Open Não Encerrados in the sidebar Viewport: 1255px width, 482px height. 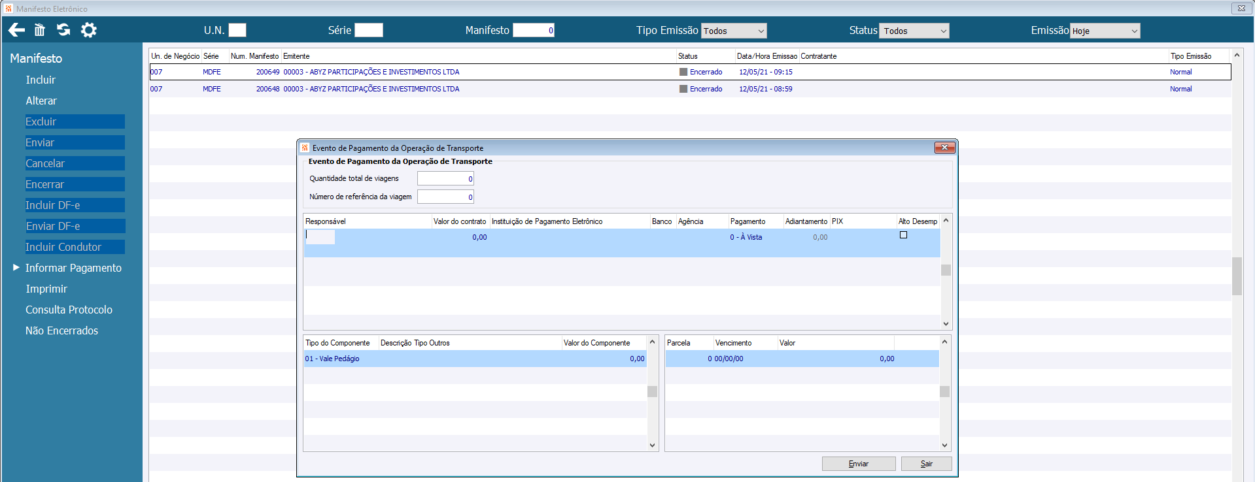pos(61,330)
